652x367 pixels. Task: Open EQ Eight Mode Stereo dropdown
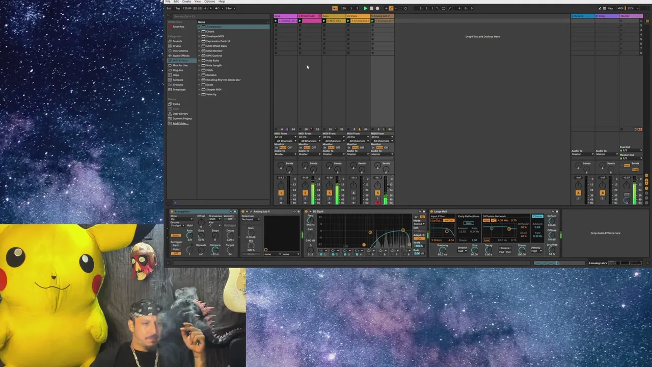pos(419,224)
